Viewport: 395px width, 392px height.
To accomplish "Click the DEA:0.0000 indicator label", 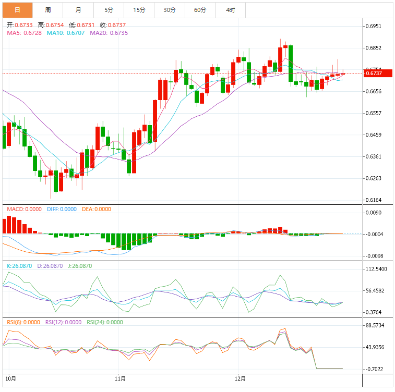I will click(97, 209).
